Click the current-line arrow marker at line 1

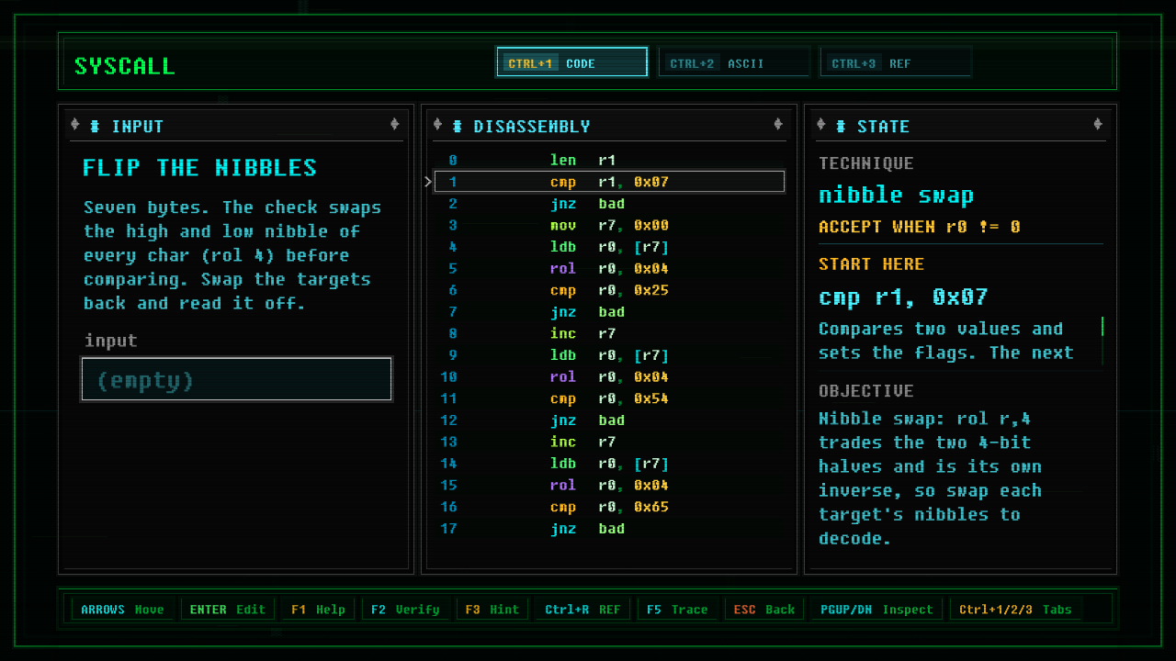click(428, 182)
